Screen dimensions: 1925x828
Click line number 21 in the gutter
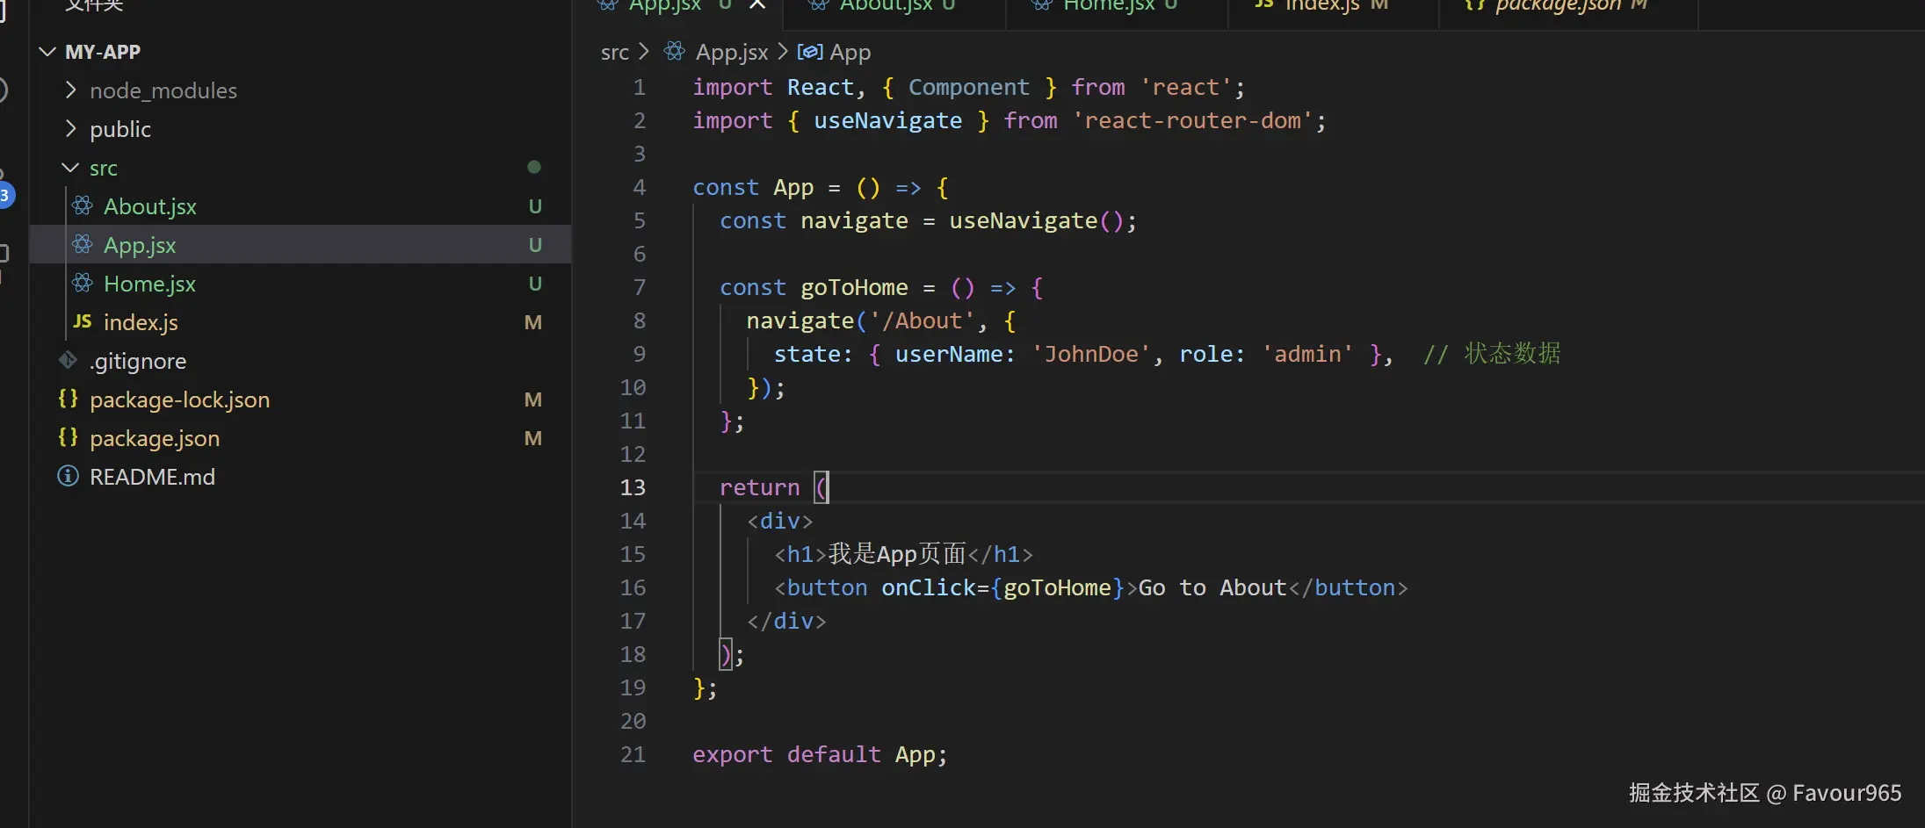click(633, 754)
